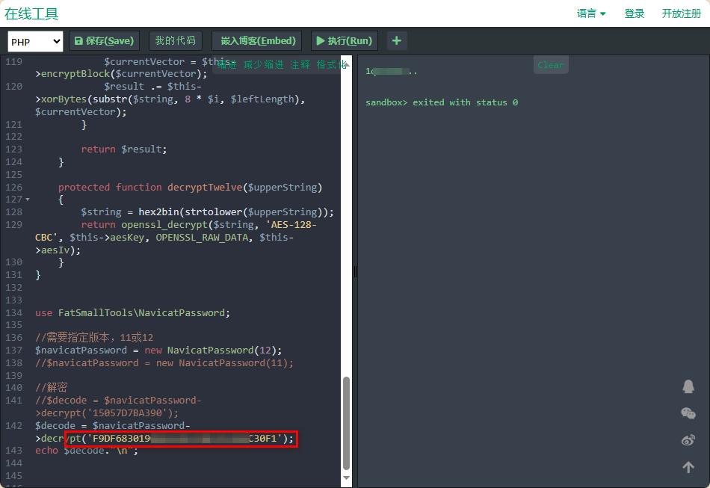This screenshot has width=710, height=488.
Task: Expand the 语言 dropdown menu
Action: 591,13
